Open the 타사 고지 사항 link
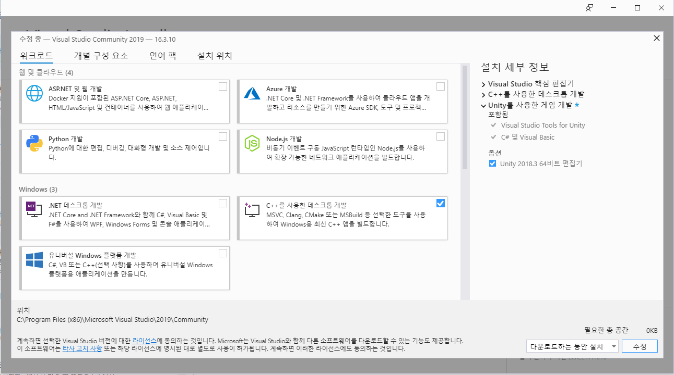This screenshot has height=375, width=674. coord(82,348)
